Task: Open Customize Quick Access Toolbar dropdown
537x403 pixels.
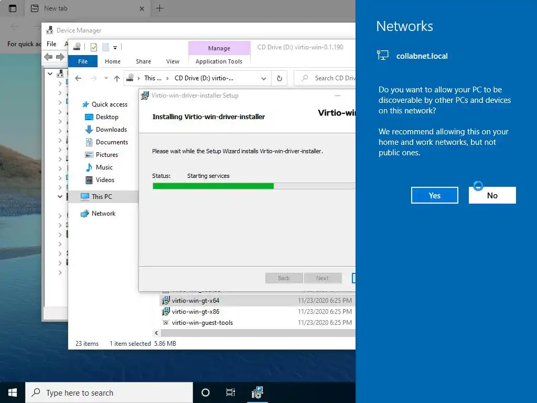Action: point(115,47)
